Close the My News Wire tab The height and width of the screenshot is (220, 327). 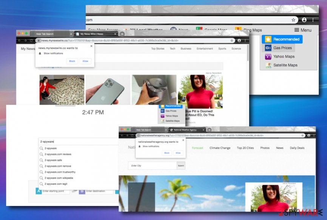point(115,34)
